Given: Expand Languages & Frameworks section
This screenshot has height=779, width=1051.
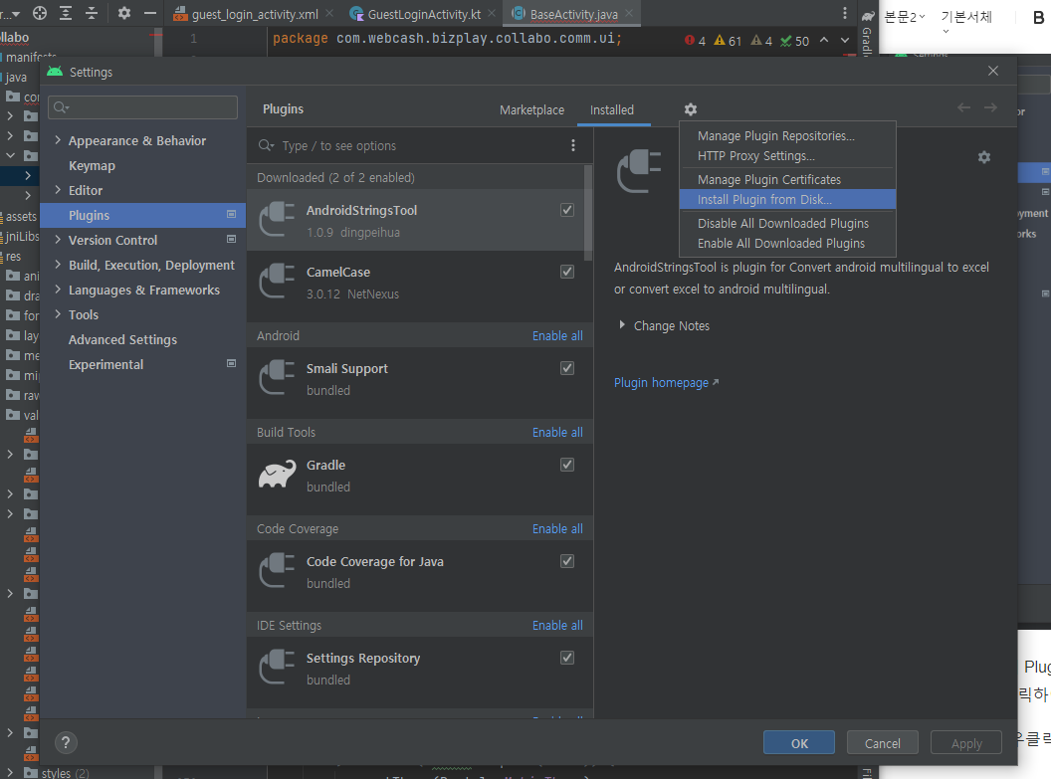Looking at the screenshot, I should pyautogui.click(x=58, y=289).
